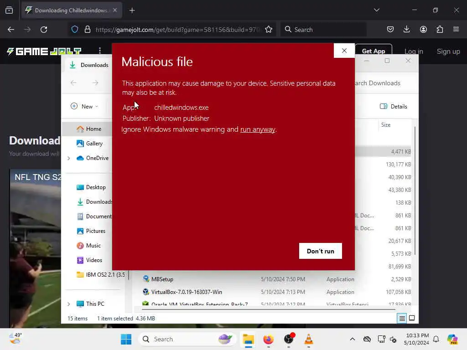467x350 pixels.
Task: Click the Firefox Search box
Action: [323, 30]
